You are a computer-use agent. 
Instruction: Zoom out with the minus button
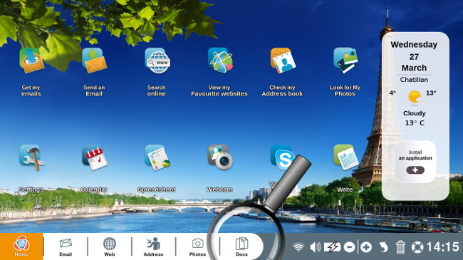(x=349, y=247)
